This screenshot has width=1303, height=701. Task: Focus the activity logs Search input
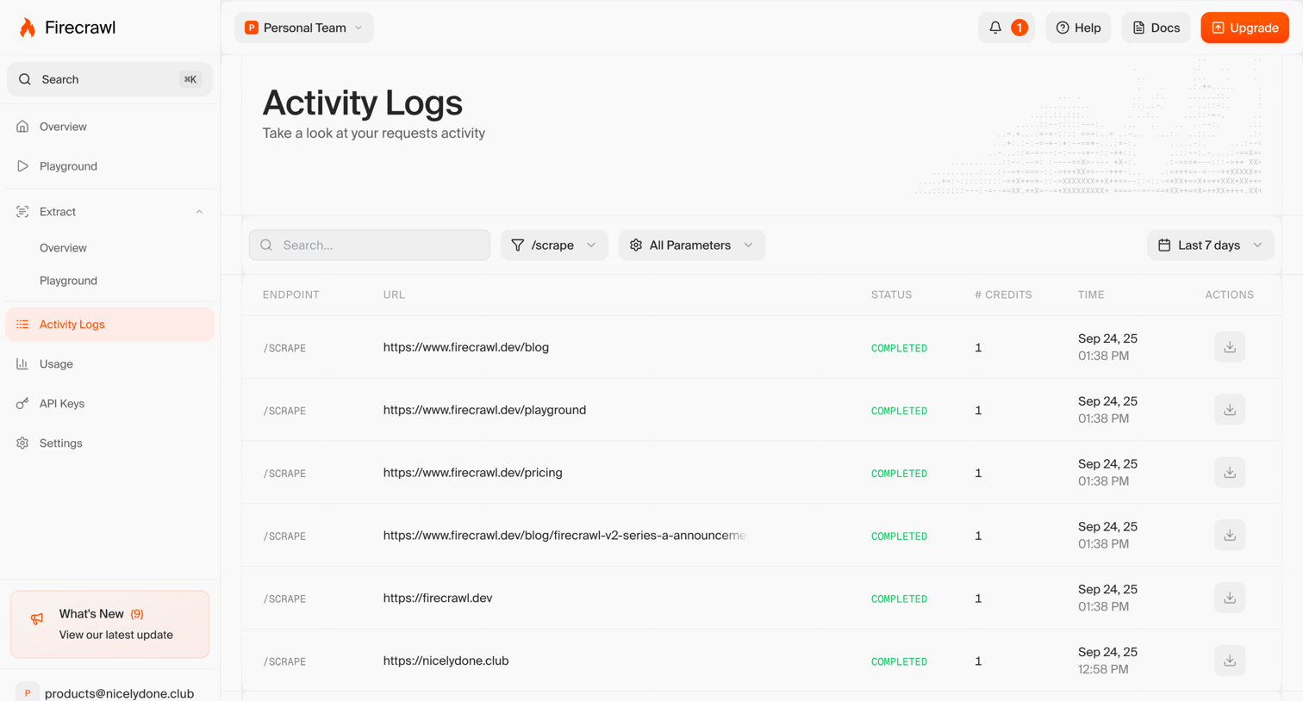[369, 245]
